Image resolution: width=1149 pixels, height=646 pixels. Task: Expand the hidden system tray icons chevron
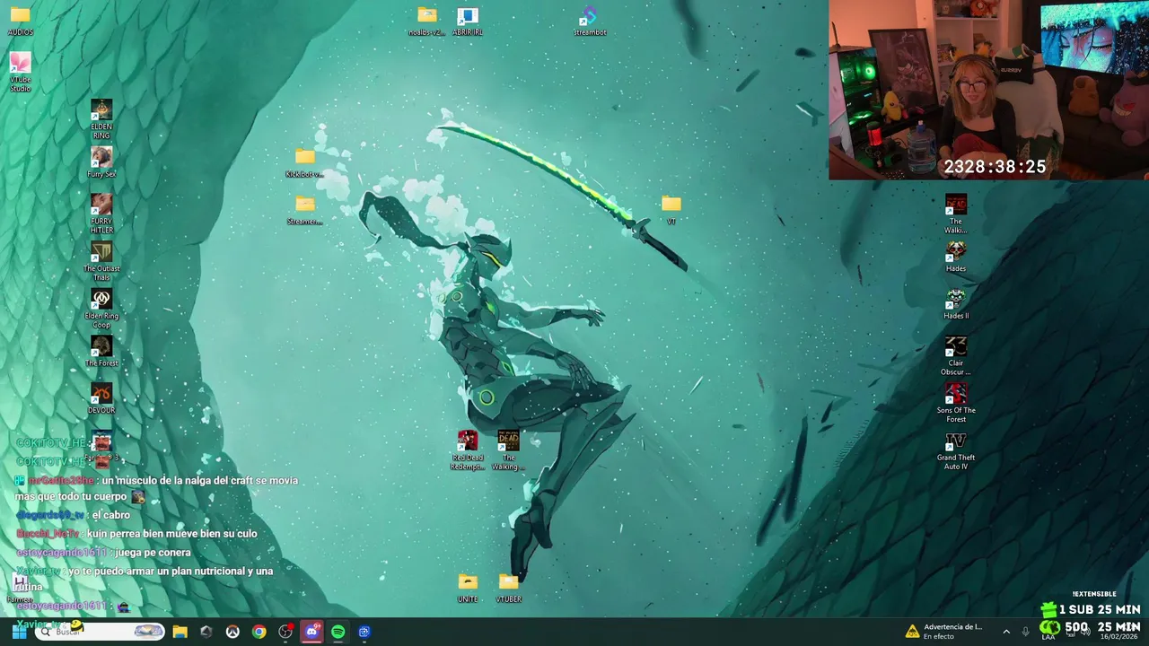point(1005,632)
